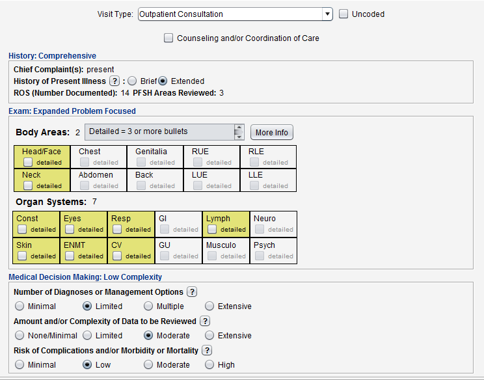Open help for Amount and Complexity of Data
Viewport: 484px width, 380px height.
point(205,321)
